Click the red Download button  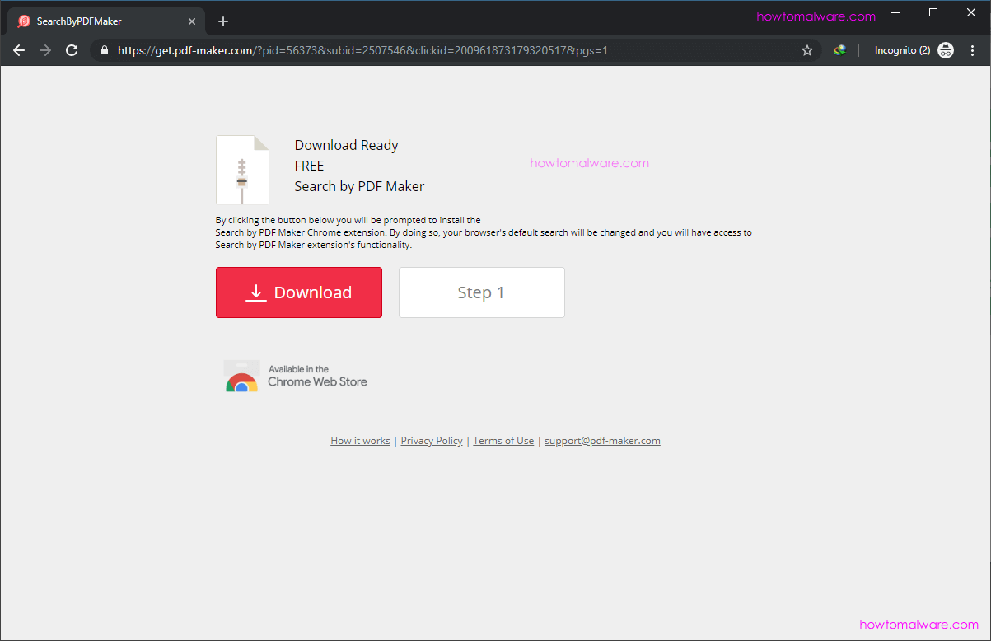(299, 292)
